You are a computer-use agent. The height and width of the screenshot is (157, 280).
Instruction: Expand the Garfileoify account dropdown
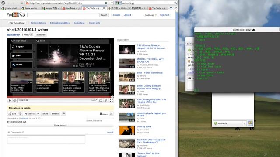pyautogui.click(x=150, y=15)
